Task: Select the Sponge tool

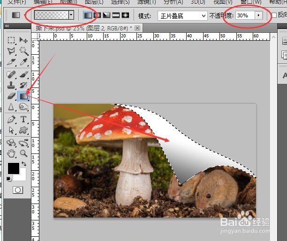Action: (24, 107)
